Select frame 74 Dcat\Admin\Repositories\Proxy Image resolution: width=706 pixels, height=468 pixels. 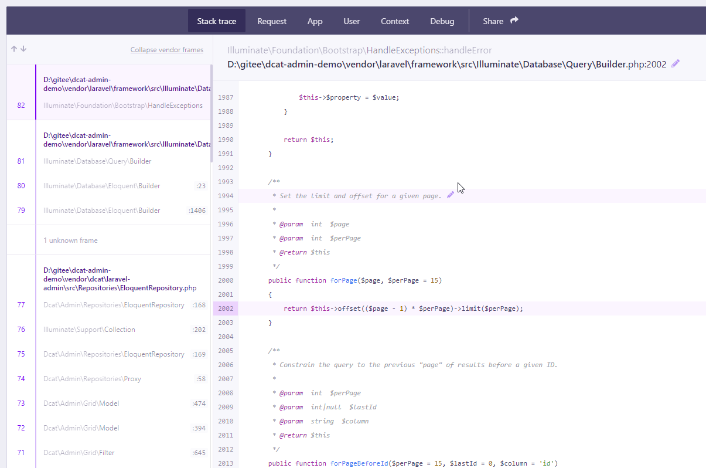tap(123, 378)
